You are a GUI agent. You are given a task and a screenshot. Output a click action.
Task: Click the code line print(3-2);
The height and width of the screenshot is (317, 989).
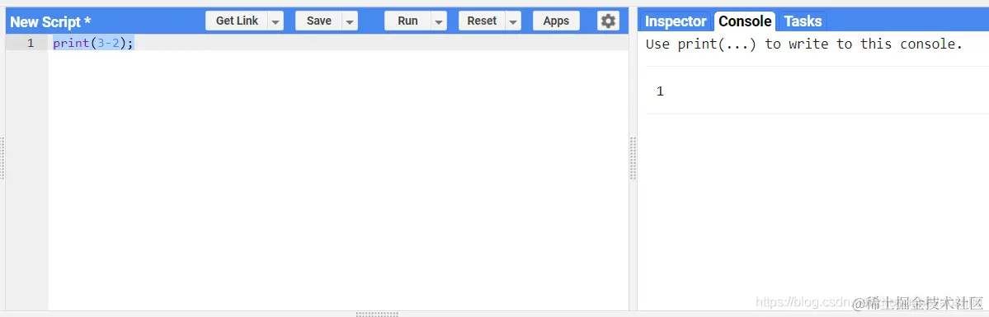point(93,43)
